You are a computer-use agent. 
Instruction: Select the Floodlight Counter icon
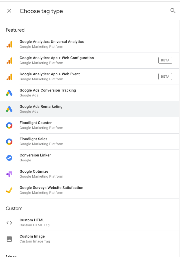(x=9, y=125)
